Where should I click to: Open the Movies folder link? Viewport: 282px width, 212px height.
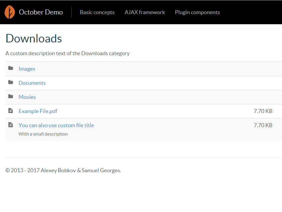[x=27, y=97]
